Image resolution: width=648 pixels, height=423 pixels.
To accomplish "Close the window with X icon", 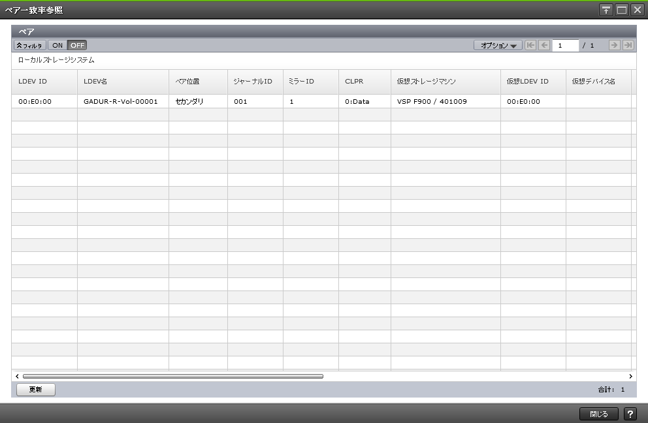I will tap(638, 10).
